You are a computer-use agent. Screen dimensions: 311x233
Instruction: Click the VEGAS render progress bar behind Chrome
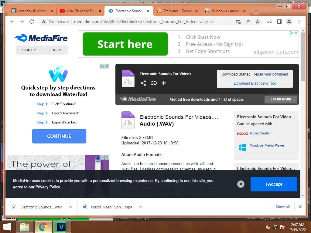point(65,218)
